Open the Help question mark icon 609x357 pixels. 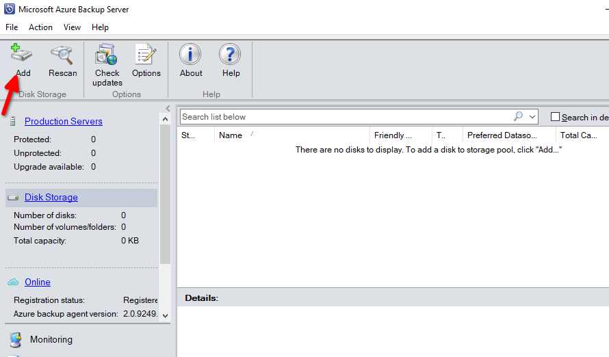click(x=230, y=54)
